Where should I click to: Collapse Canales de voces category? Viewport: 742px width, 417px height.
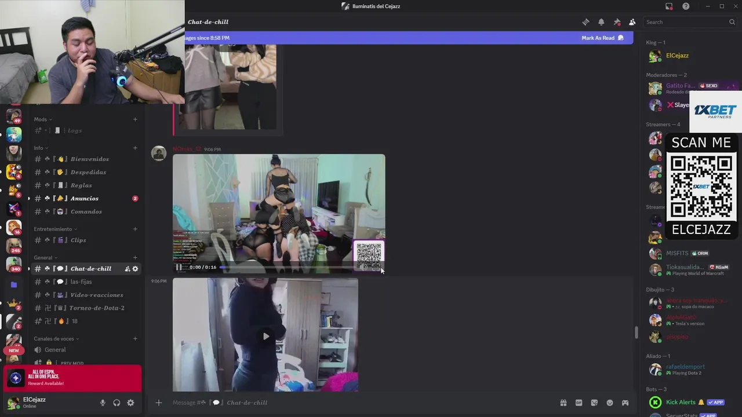(x=56, y=338)
